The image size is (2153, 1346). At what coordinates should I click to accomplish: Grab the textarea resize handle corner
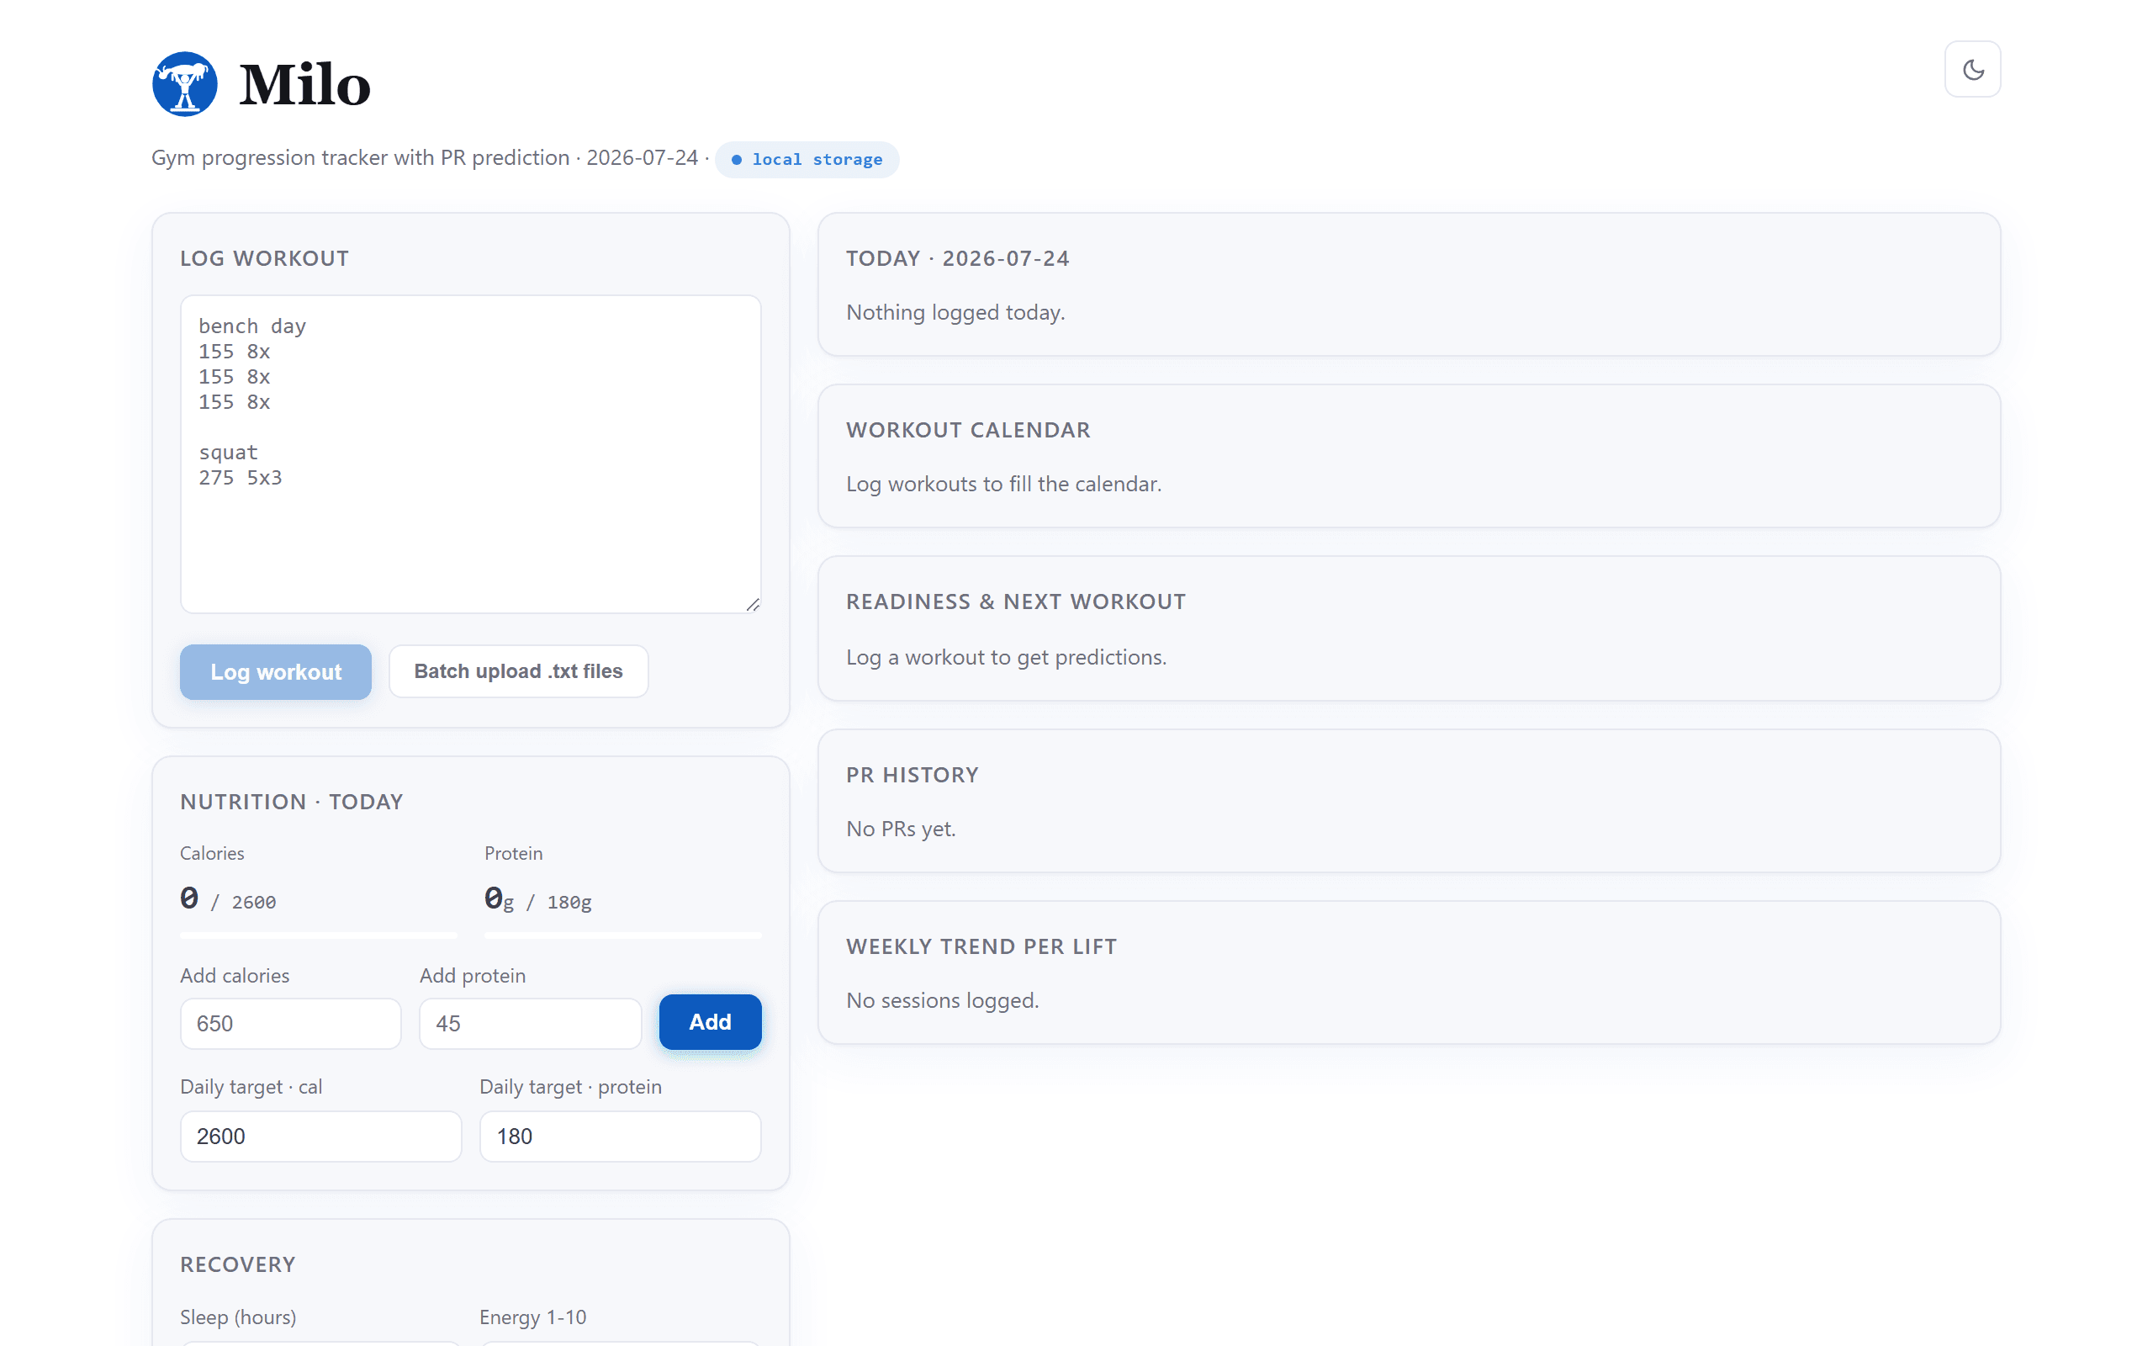[753, 605]
